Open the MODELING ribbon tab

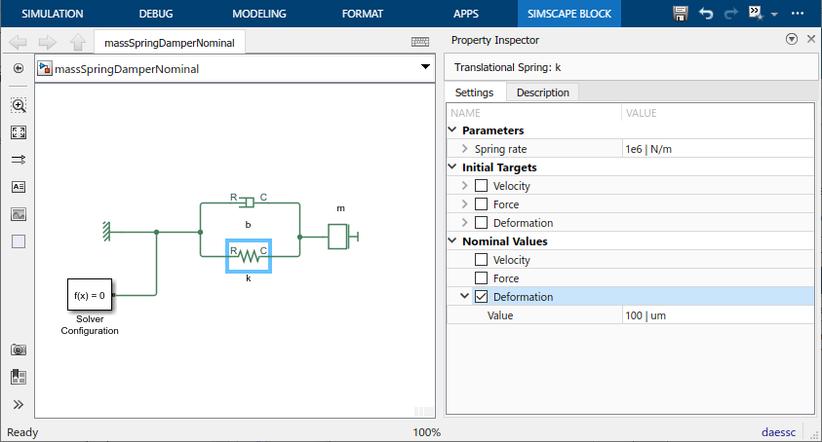click(259, 14)
